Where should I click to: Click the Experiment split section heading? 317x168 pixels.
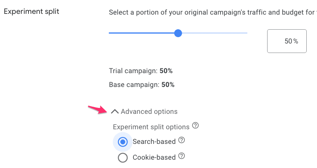click(x=32, y=11)
